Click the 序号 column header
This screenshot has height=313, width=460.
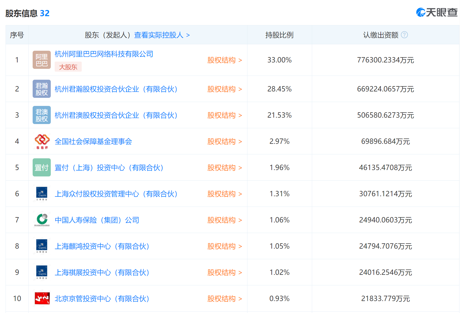(17, 35)
